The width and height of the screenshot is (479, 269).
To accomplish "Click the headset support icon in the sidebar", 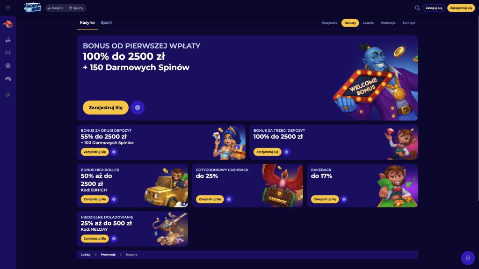I will [8, 94].
